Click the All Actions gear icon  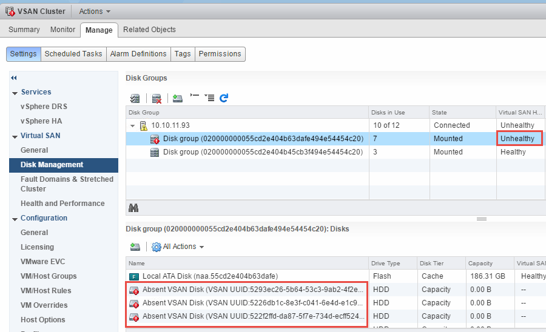[x=157, y=247]
